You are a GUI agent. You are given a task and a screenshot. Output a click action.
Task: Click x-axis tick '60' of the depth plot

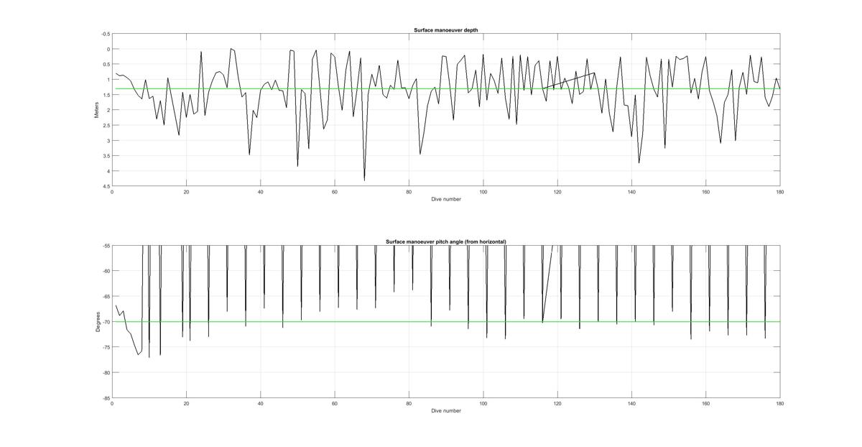(335, 192)
